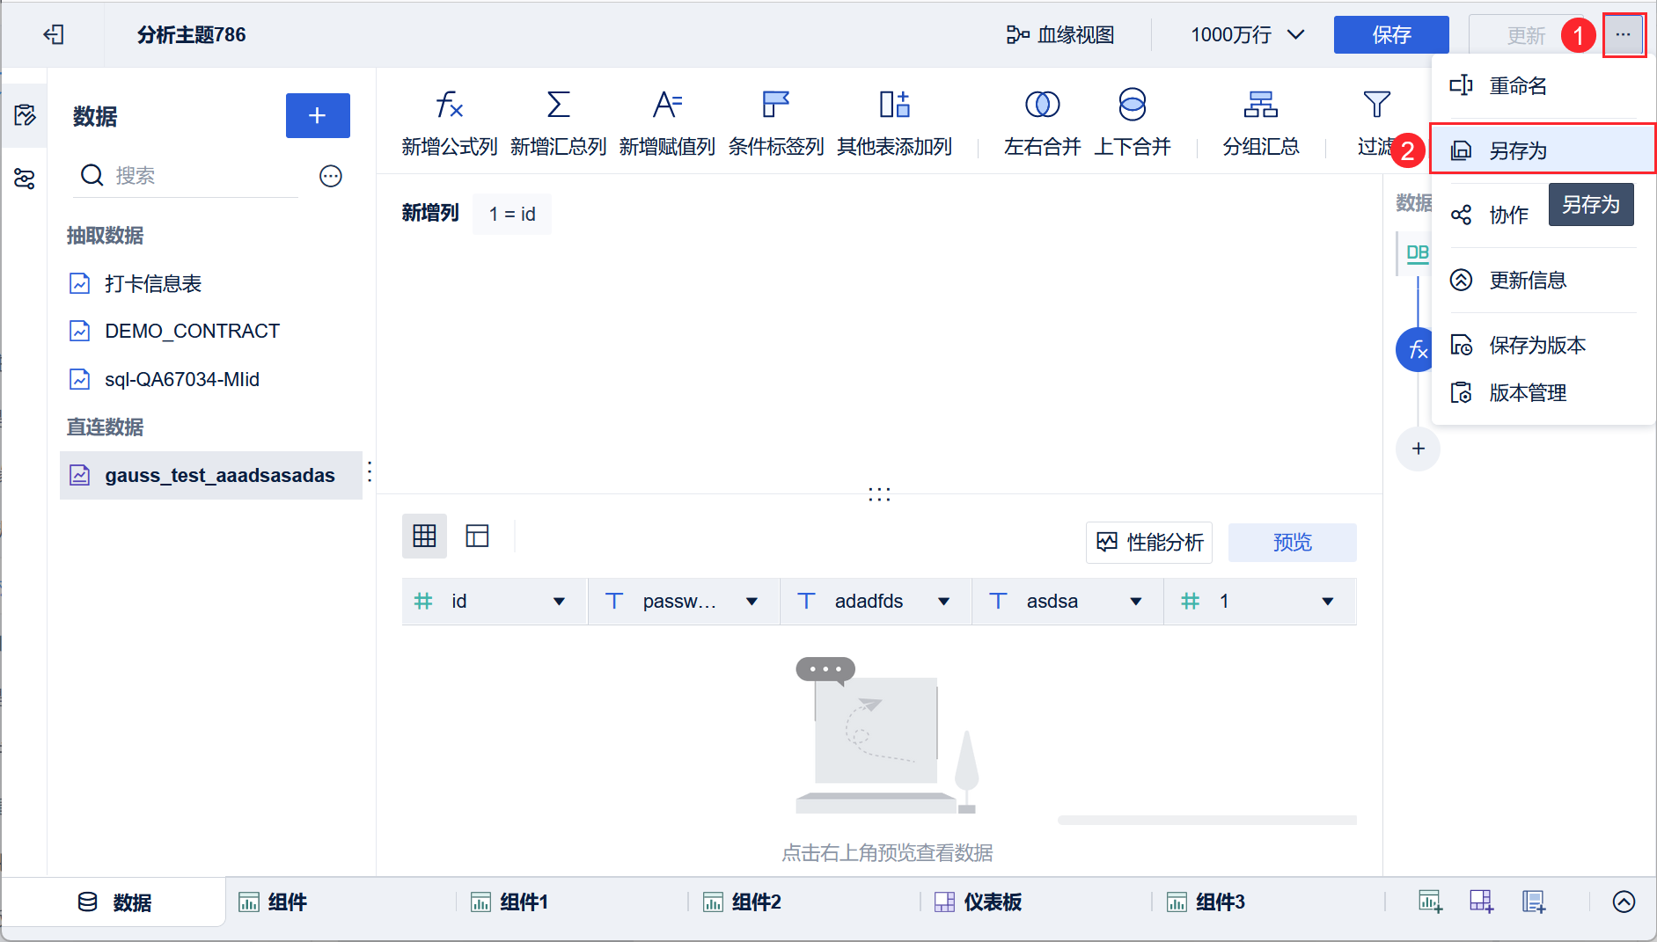This screenshot has height=942, width=1657.
Task: Click the blue 保存 button
Action: pos(1391,34)
